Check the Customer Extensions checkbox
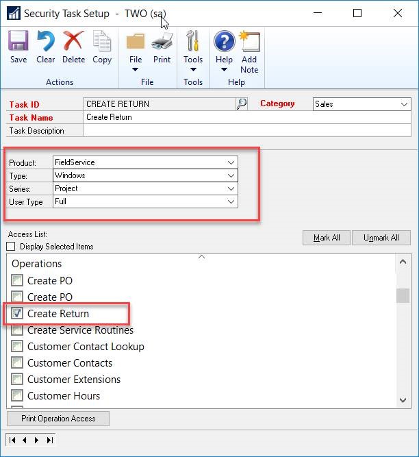 pos(17,379)
